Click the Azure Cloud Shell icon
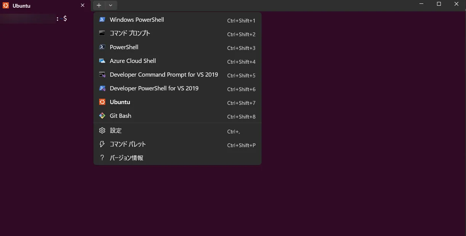The width and height of the screenshot is (466, 236). (102, 61)
